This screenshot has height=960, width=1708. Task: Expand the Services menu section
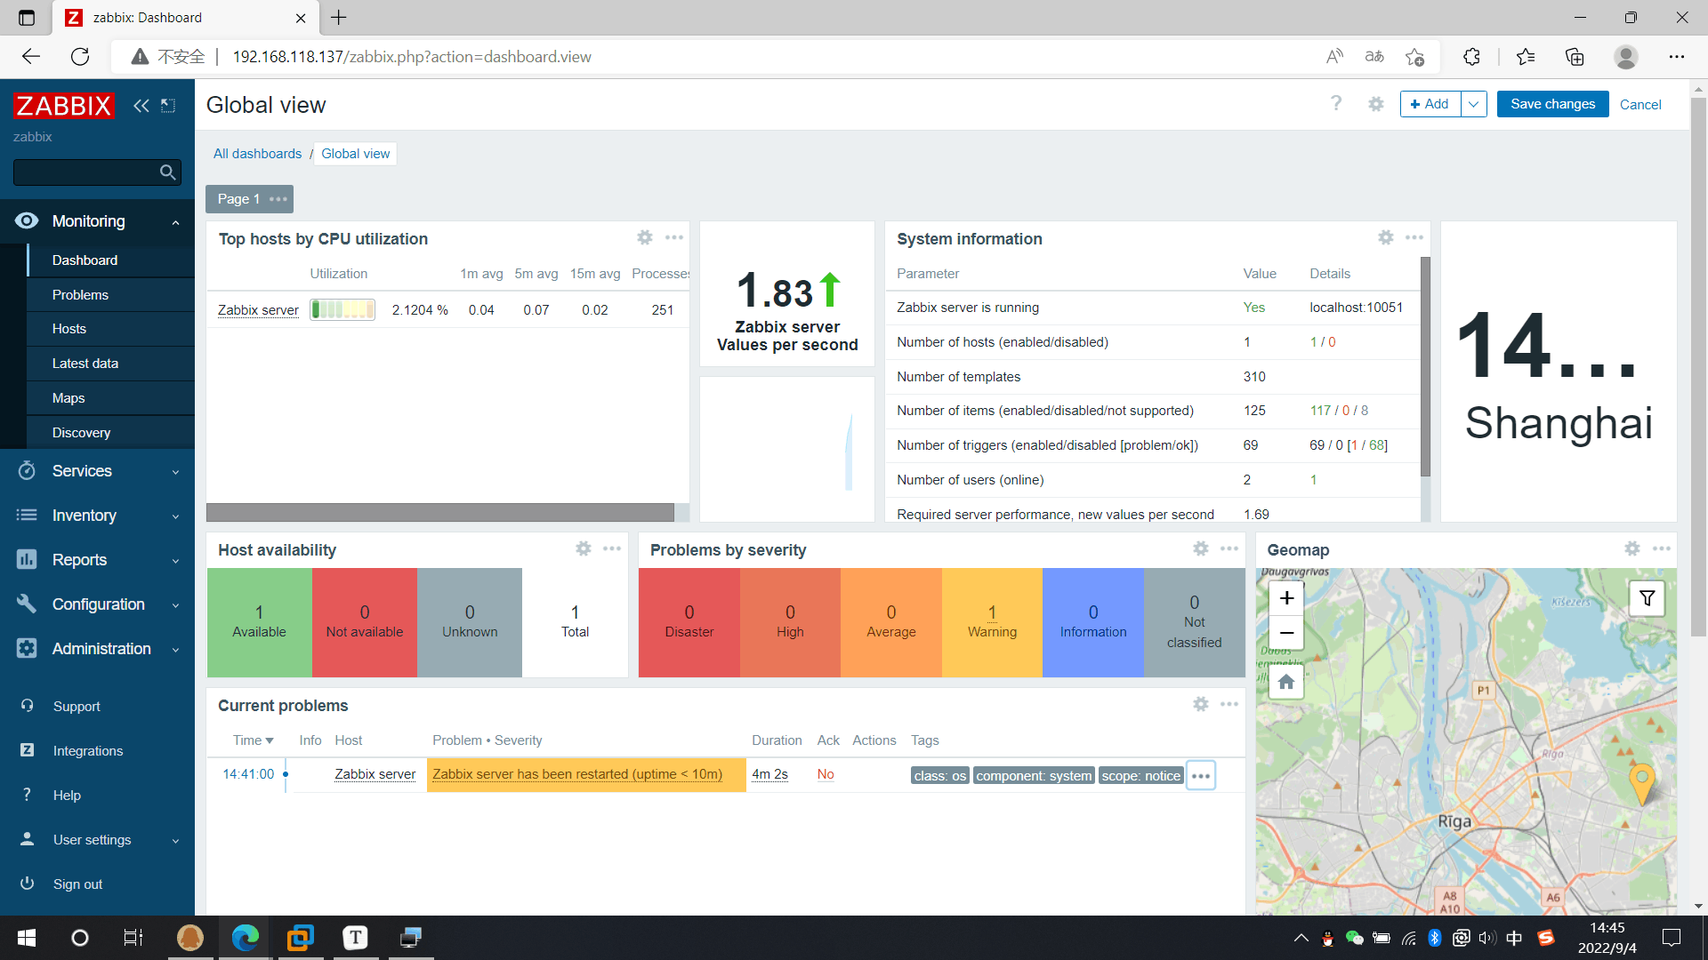(176, 472)
